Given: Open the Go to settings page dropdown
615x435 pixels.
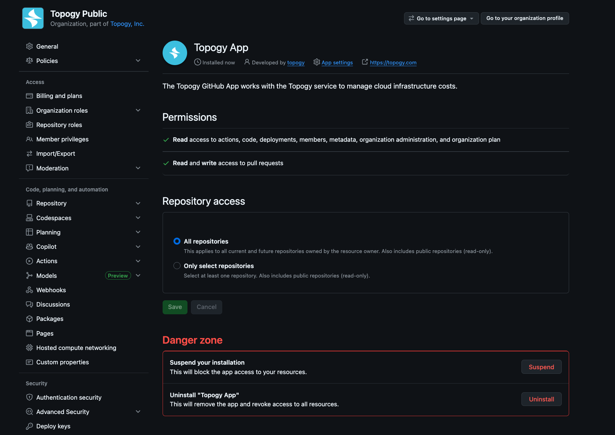Looking at the screenshot, I should point(441,18).
